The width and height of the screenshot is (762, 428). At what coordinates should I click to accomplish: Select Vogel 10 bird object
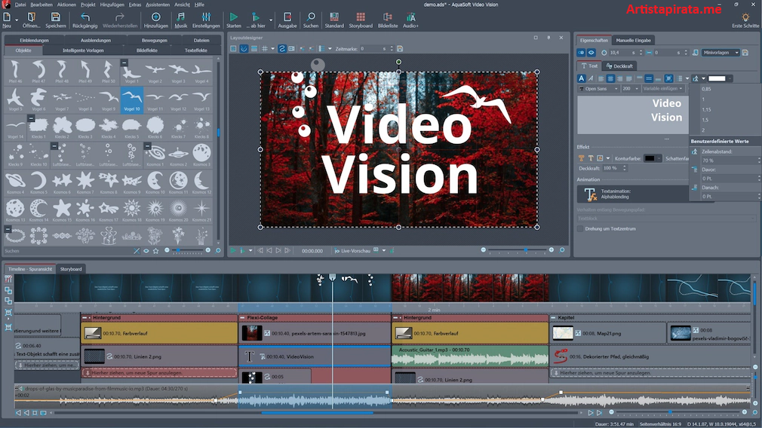coord(132,99)
